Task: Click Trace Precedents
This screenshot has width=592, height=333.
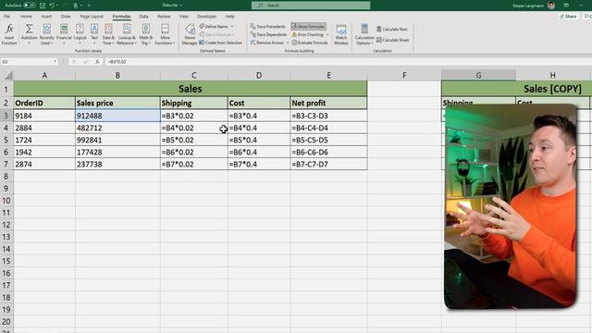Action: pos(267,27)
